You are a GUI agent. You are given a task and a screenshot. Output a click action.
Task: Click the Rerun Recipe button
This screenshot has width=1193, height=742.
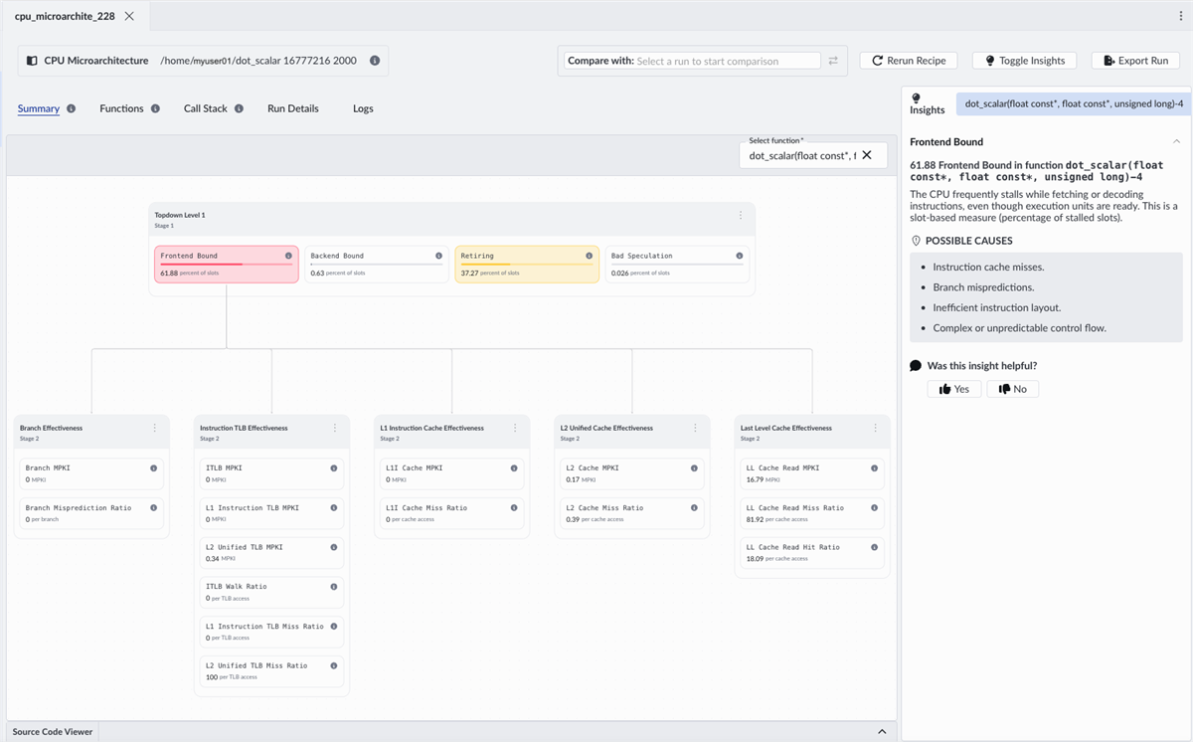click(x=908, y=61)
